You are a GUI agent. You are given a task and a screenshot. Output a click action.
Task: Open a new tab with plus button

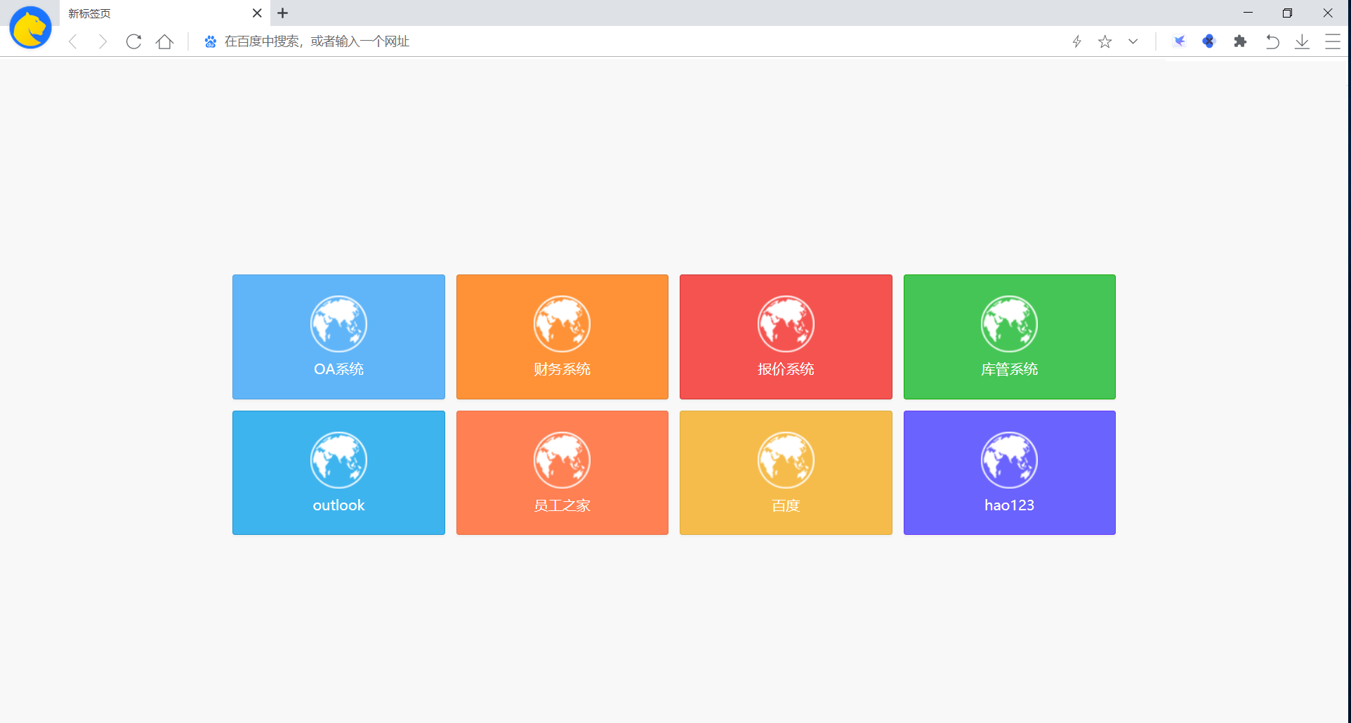[282, 13]
